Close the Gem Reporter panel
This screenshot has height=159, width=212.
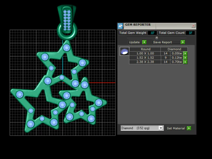[x=193, y=26]
